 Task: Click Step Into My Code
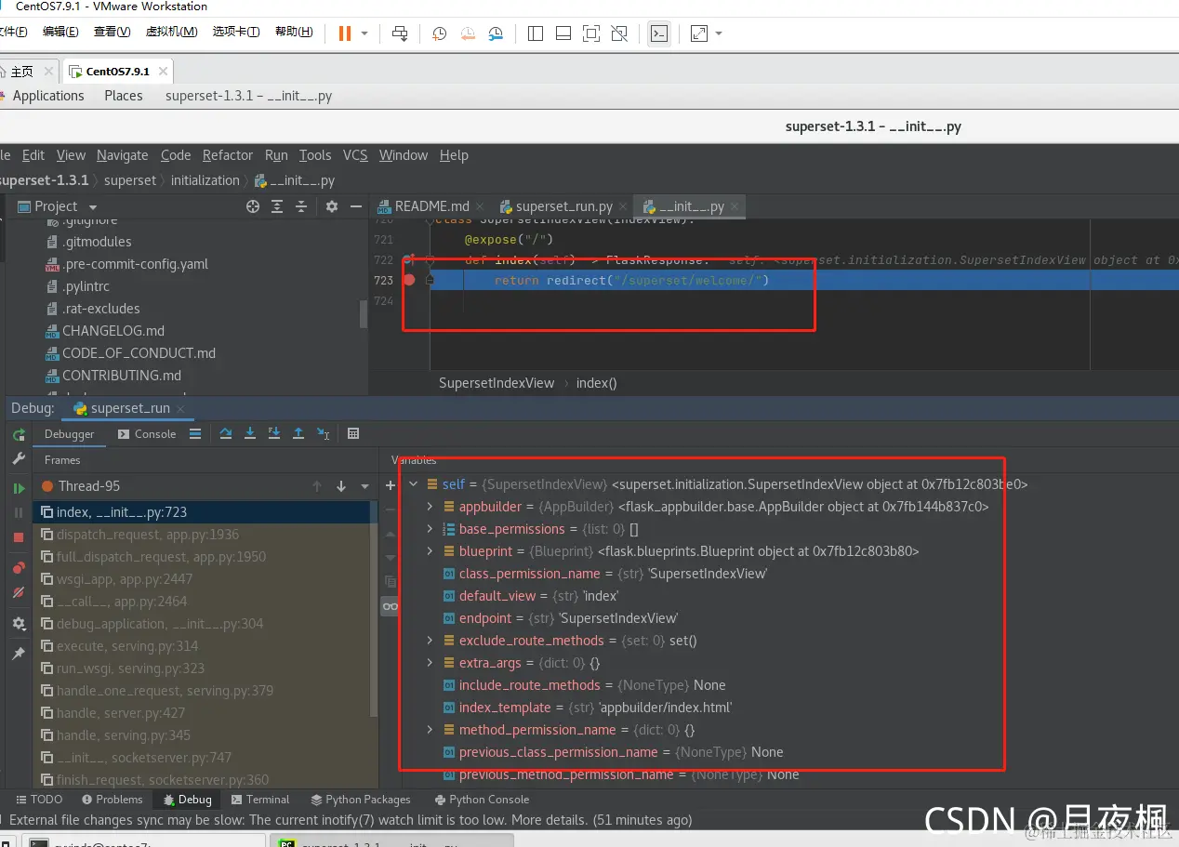pyautogui.click(x=274, y=433)
